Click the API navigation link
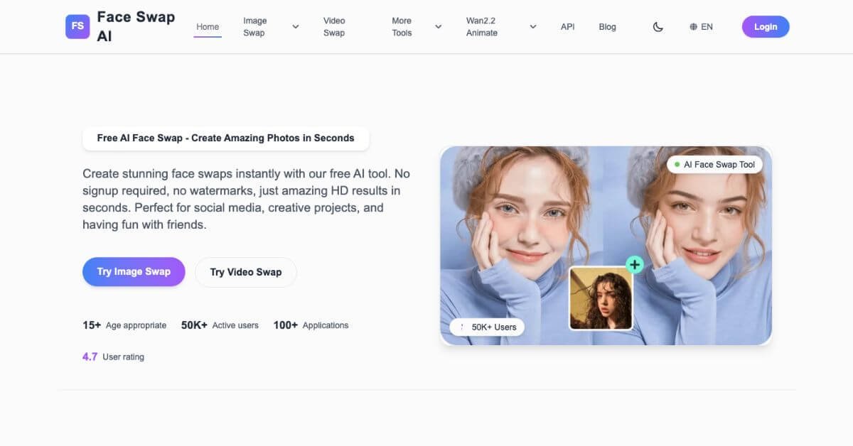This screenshot has width=853, height=446. tap(567, 26)
